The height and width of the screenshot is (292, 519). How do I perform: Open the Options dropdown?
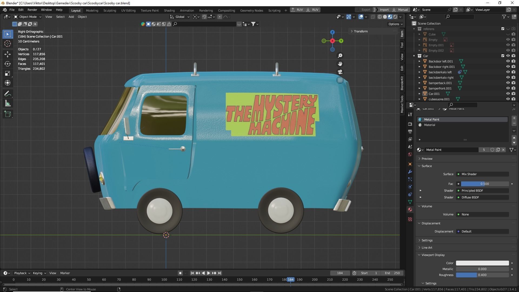click(395, 24)
